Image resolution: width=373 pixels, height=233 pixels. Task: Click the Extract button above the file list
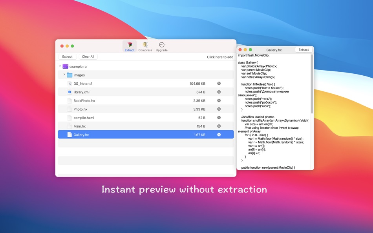pyautogui.click(x=67, y=56)
